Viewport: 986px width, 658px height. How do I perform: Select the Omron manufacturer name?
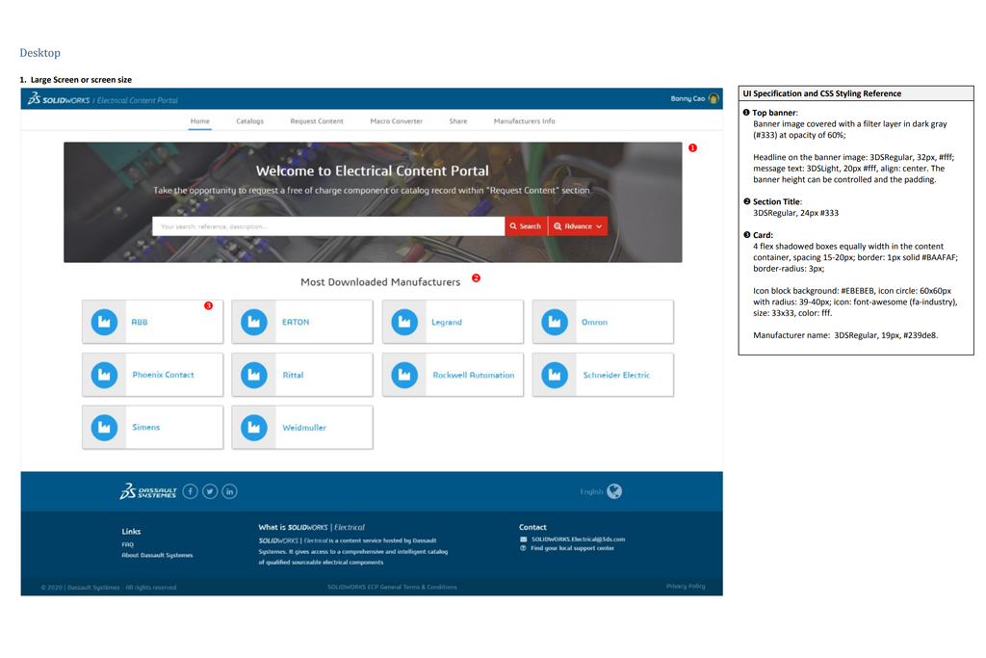point(594,322)
